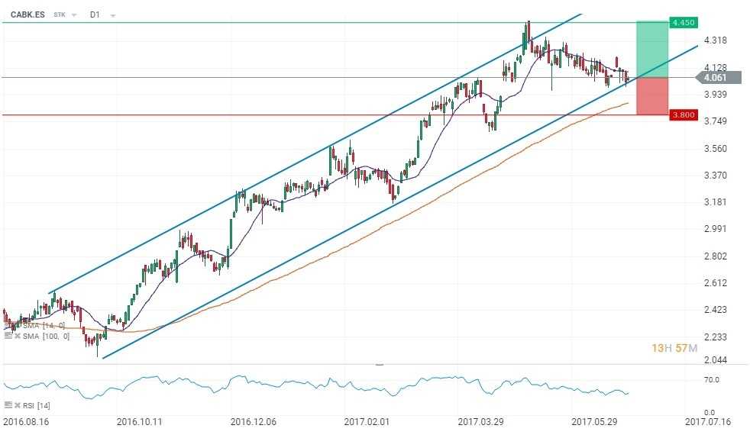Select the current price tag 4.061
Image resolution: width=750 pixels, height=435 pixels.
tap(719, 77)
